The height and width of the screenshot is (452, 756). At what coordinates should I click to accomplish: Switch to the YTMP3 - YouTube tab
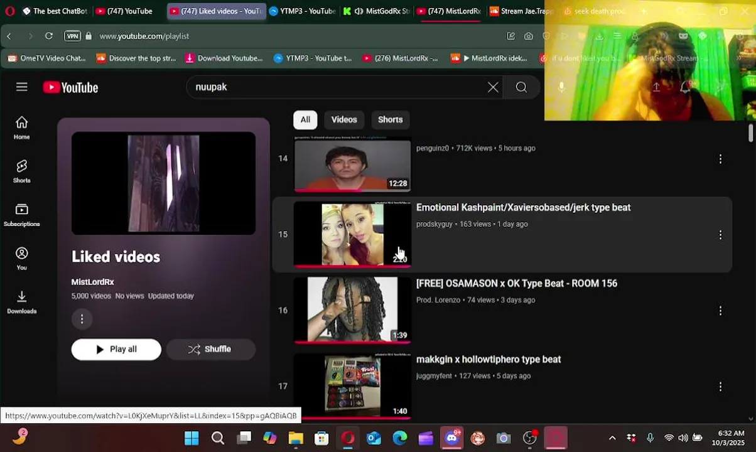pos(302,11)
